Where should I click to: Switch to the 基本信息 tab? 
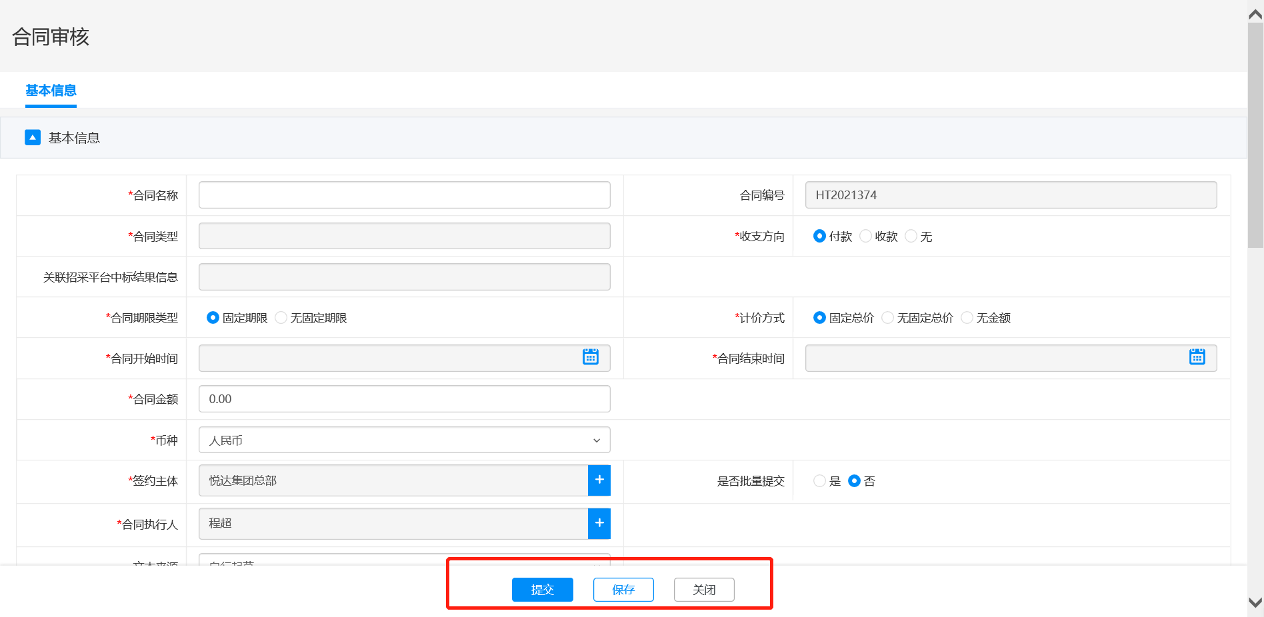click(x=51, y=91)
